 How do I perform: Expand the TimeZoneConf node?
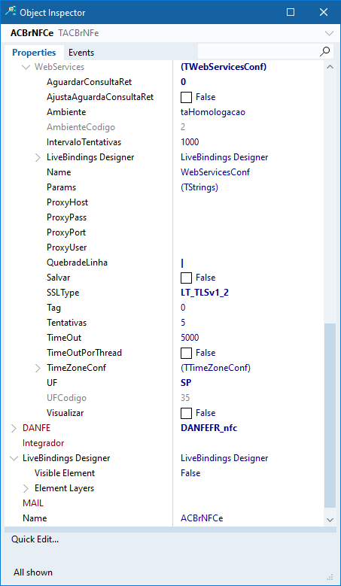tap(38, 368)
